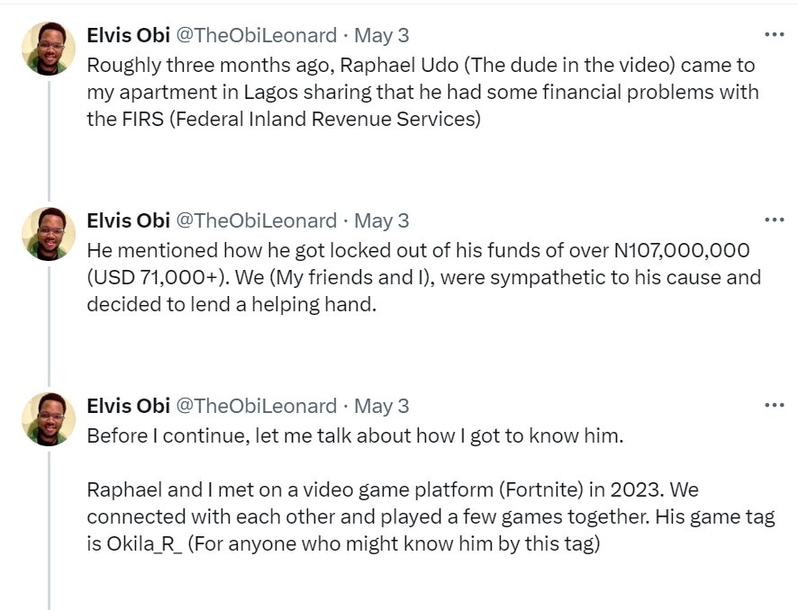Open the more menu on the N107,000,000 tweet

pos(774,220)
